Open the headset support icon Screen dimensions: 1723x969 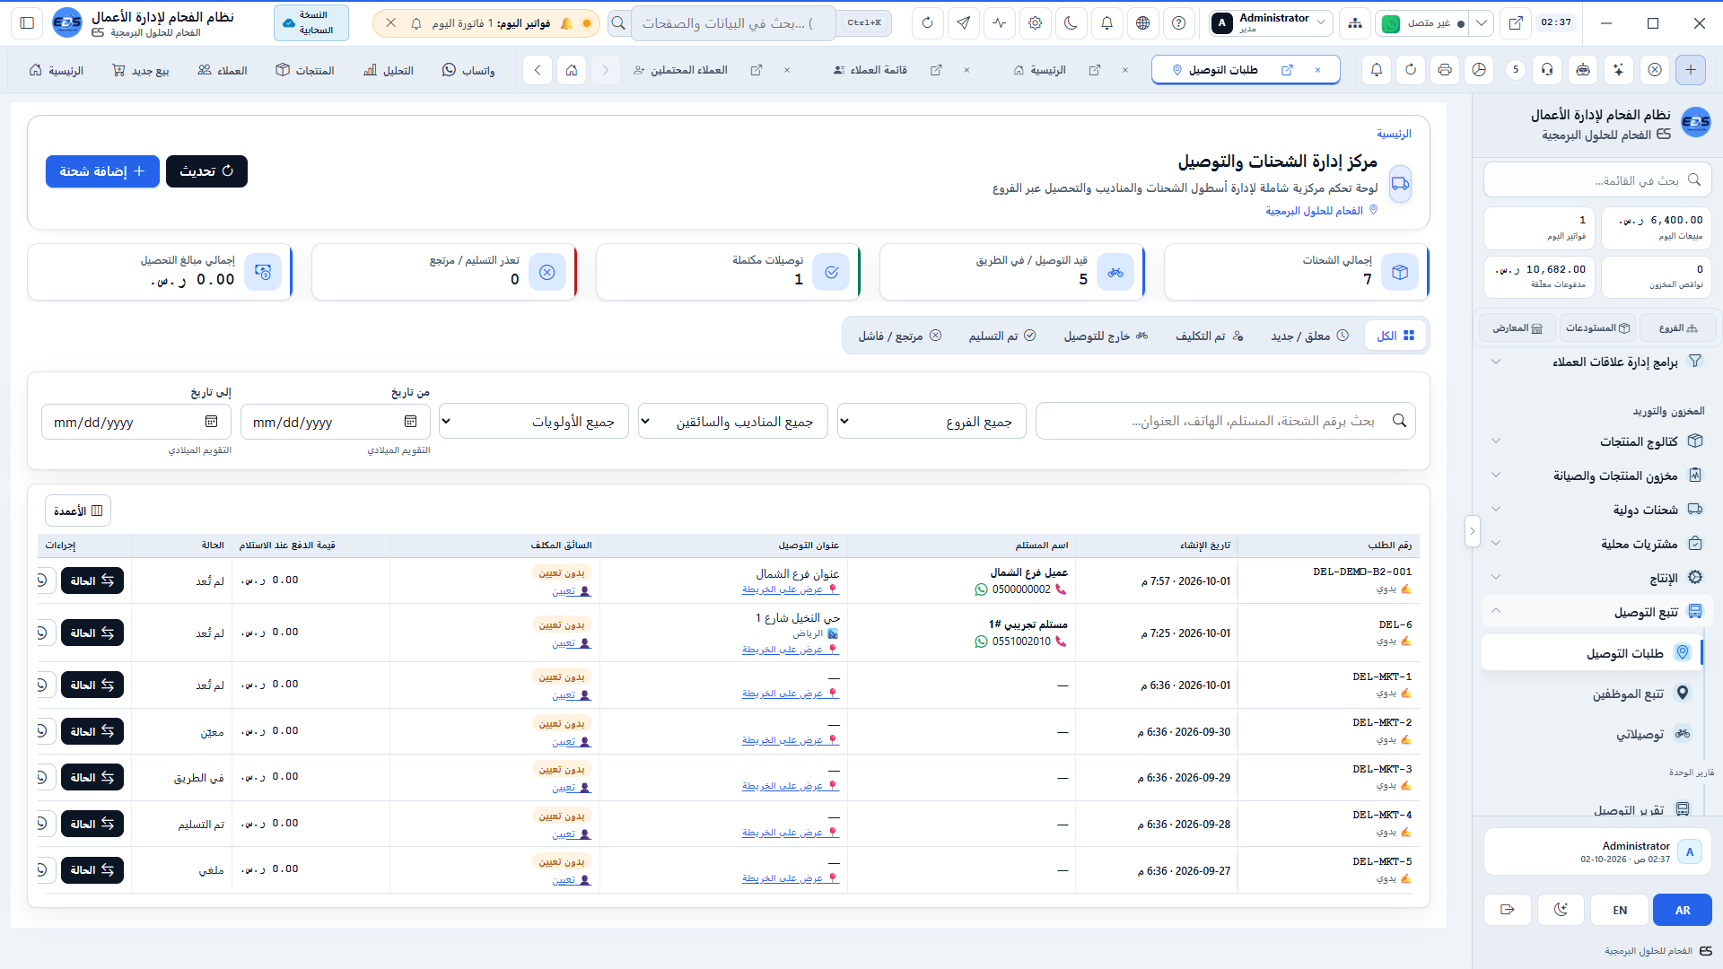click(1546, 70)
